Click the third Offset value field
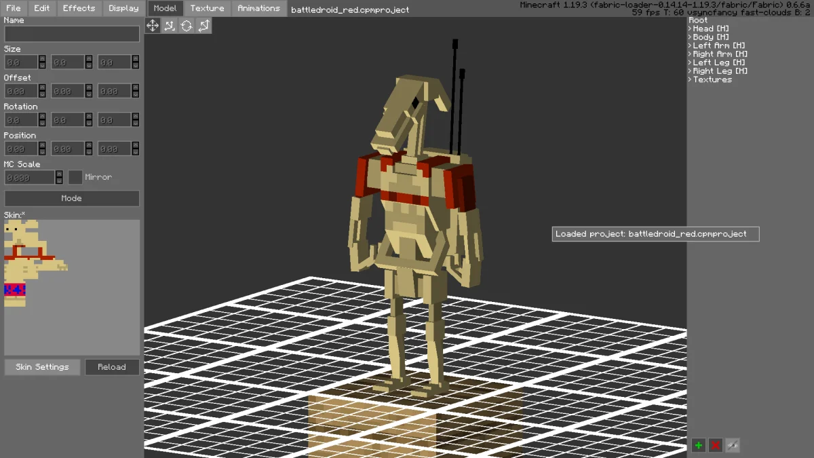The width and height of the screenshot is (814, 458). point(115,91)
